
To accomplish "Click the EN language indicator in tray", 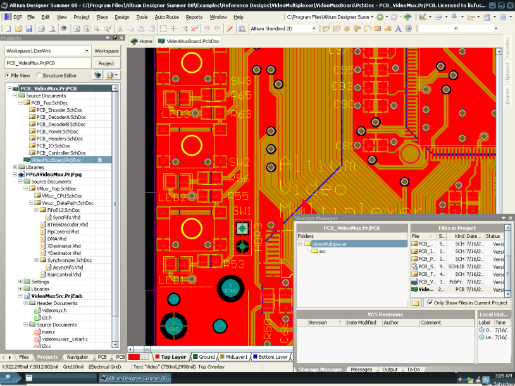I will (x=486, y=380).
